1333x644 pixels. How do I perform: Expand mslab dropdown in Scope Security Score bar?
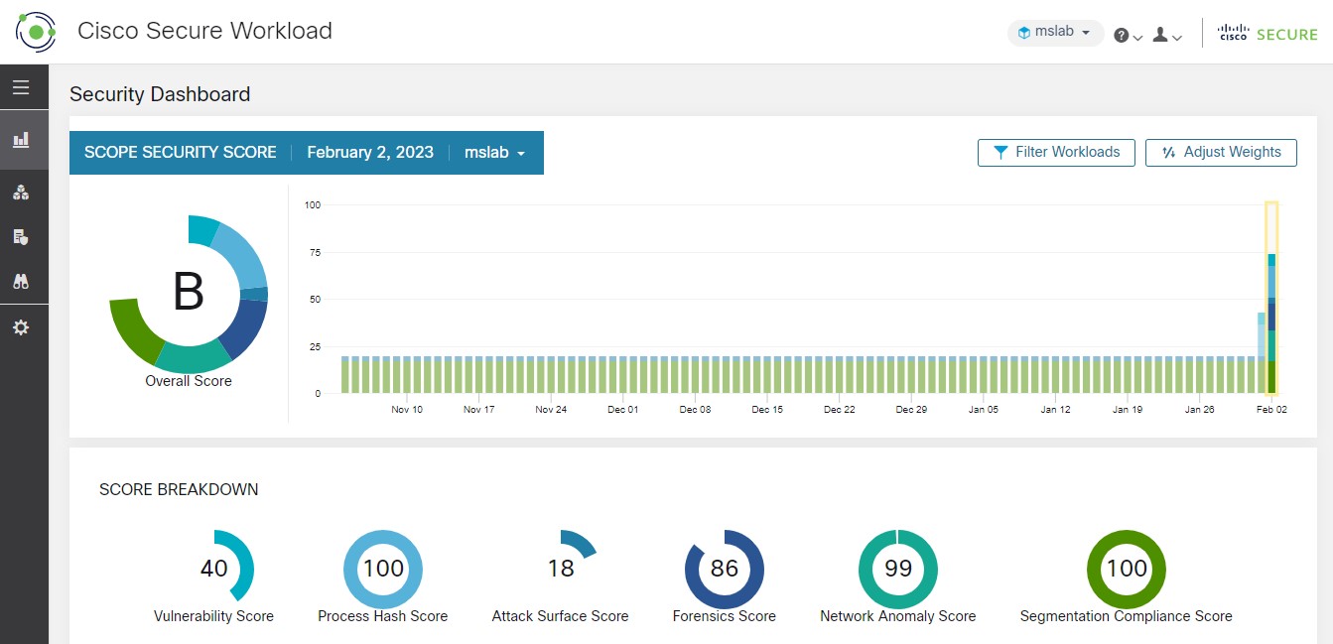(x=494, y=153)
